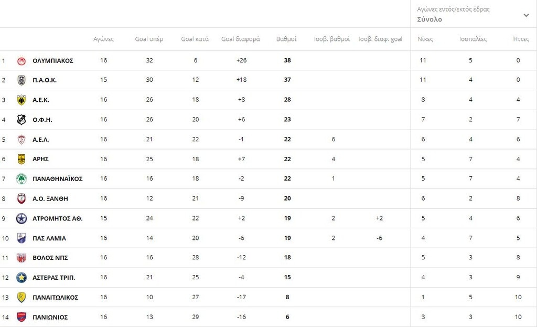Click the ΑΡΗΣ yellow crest icon
Image resolution: width=537 pixels, height=327 pixels.
(x=21, y=159)
